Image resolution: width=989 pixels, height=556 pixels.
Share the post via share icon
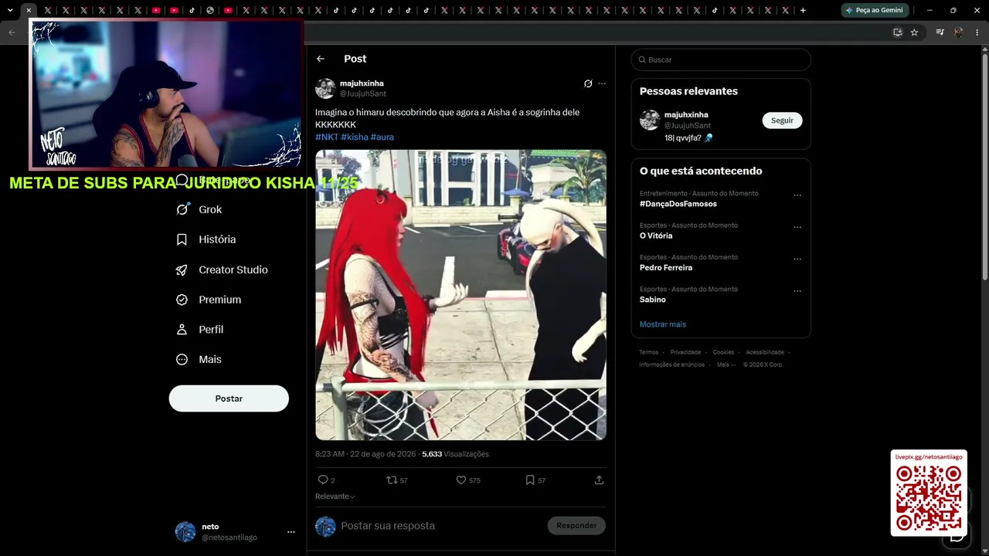point(599,480)
